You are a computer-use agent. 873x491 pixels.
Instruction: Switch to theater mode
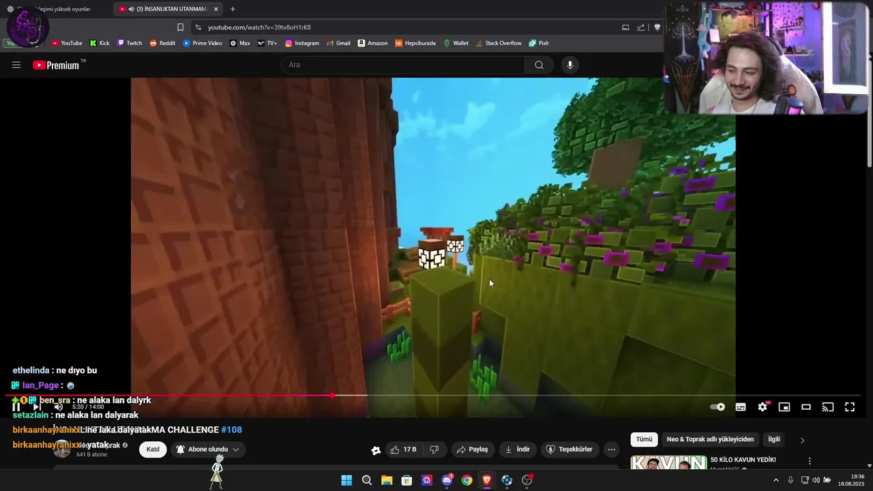806,407
